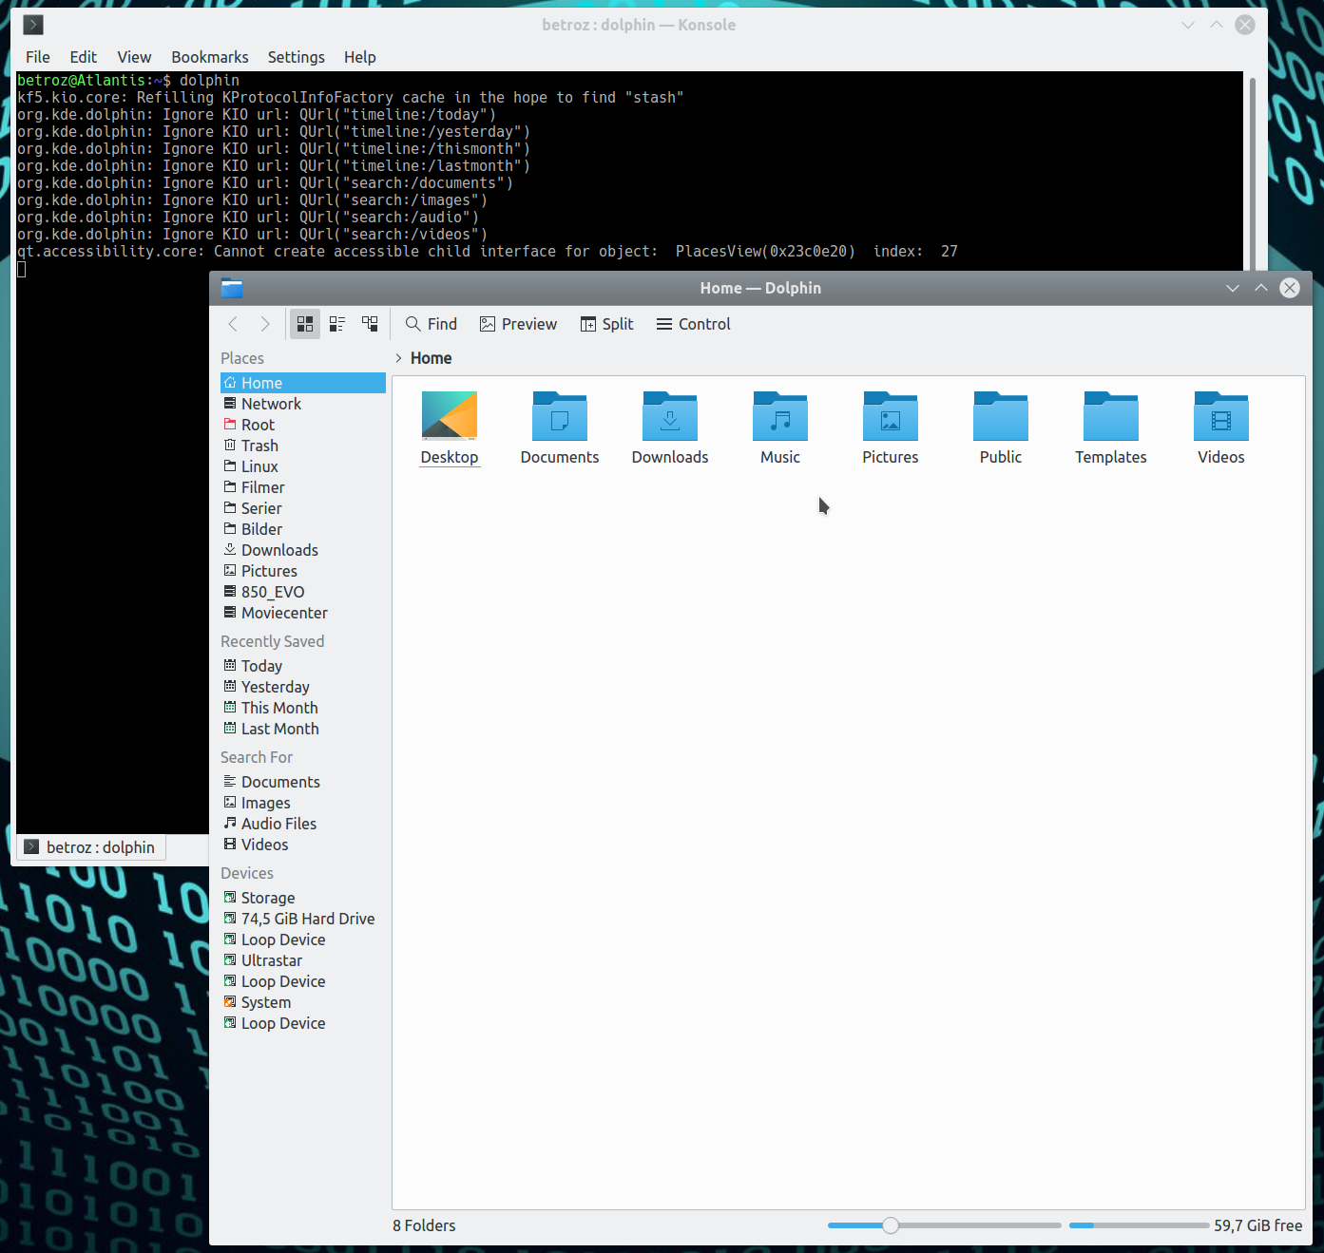Image resolution: width=1324 pixels, height=1253 pixels.
Task: Open the Moviecenter place
Action: click(303, 613)
